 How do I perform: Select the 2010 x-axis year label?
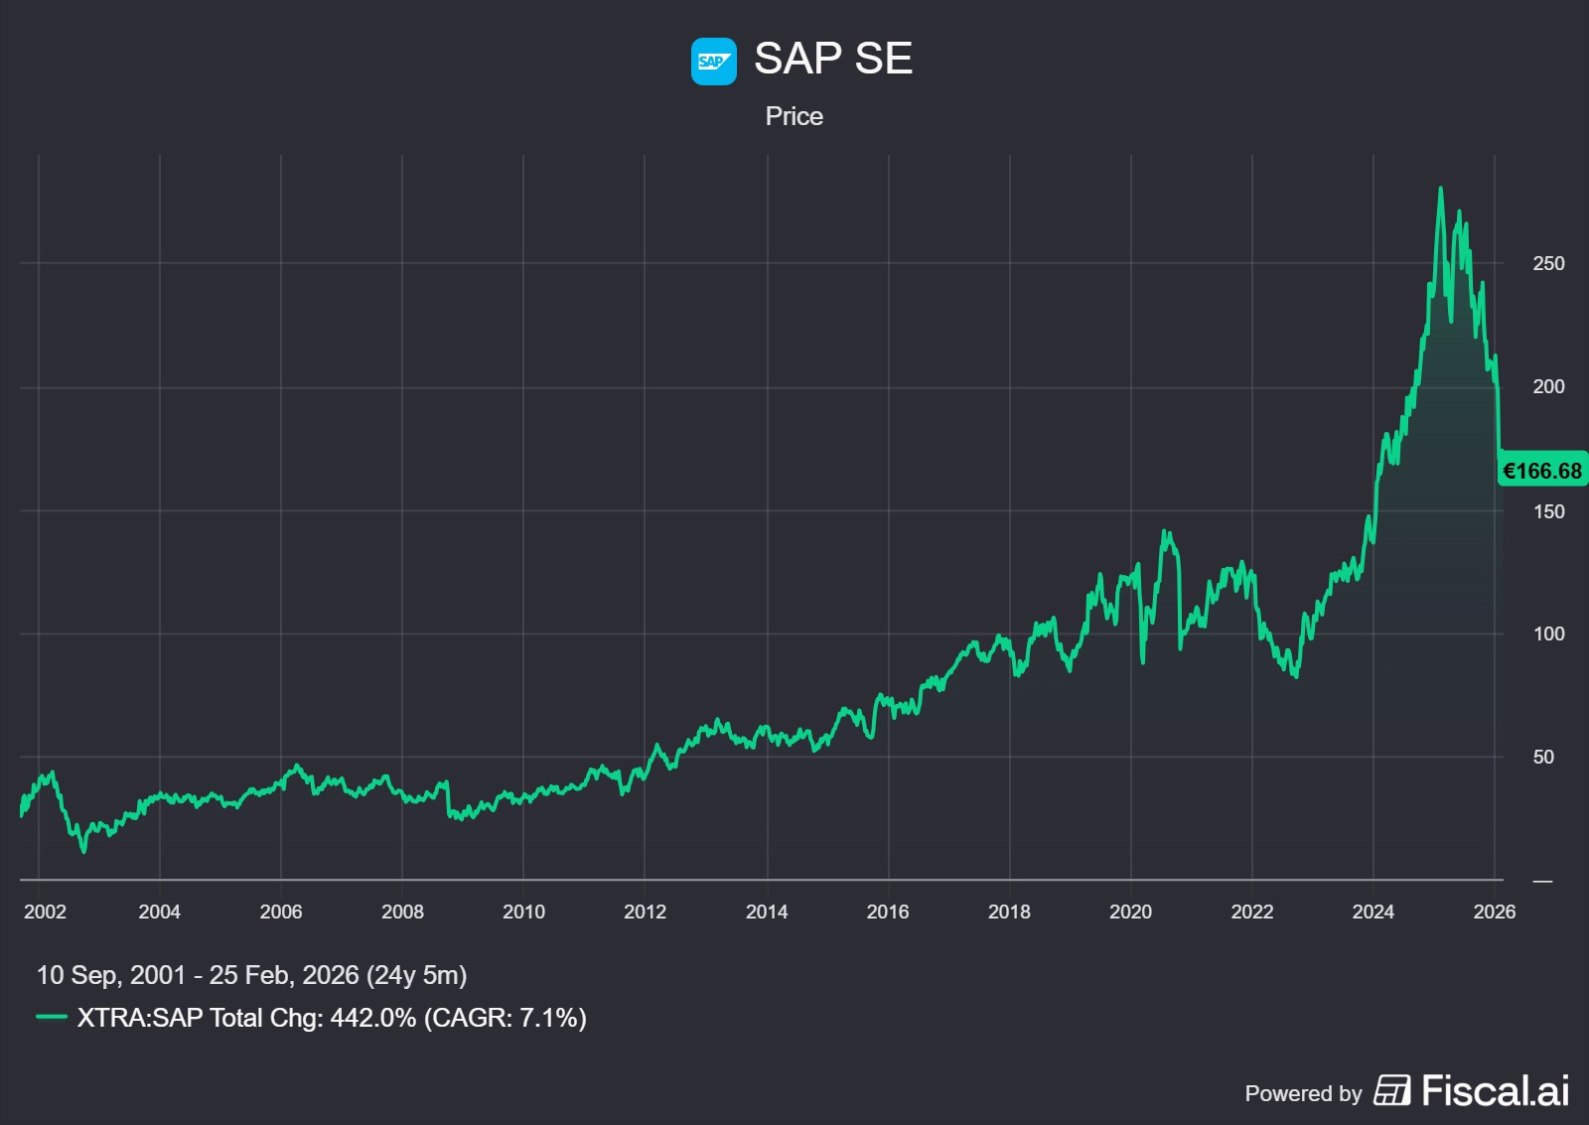click(x=523, y=912)
